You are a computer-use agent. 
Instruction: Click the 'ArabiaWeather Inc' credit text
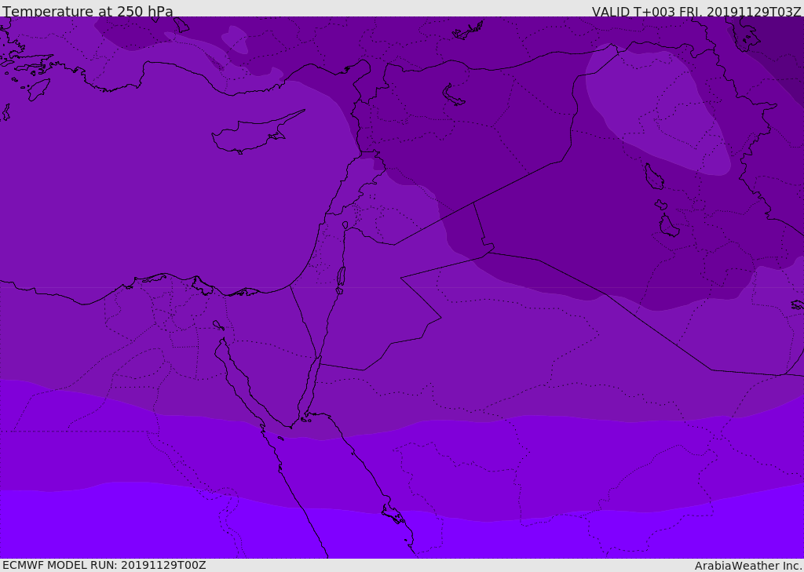coord(747,566)
